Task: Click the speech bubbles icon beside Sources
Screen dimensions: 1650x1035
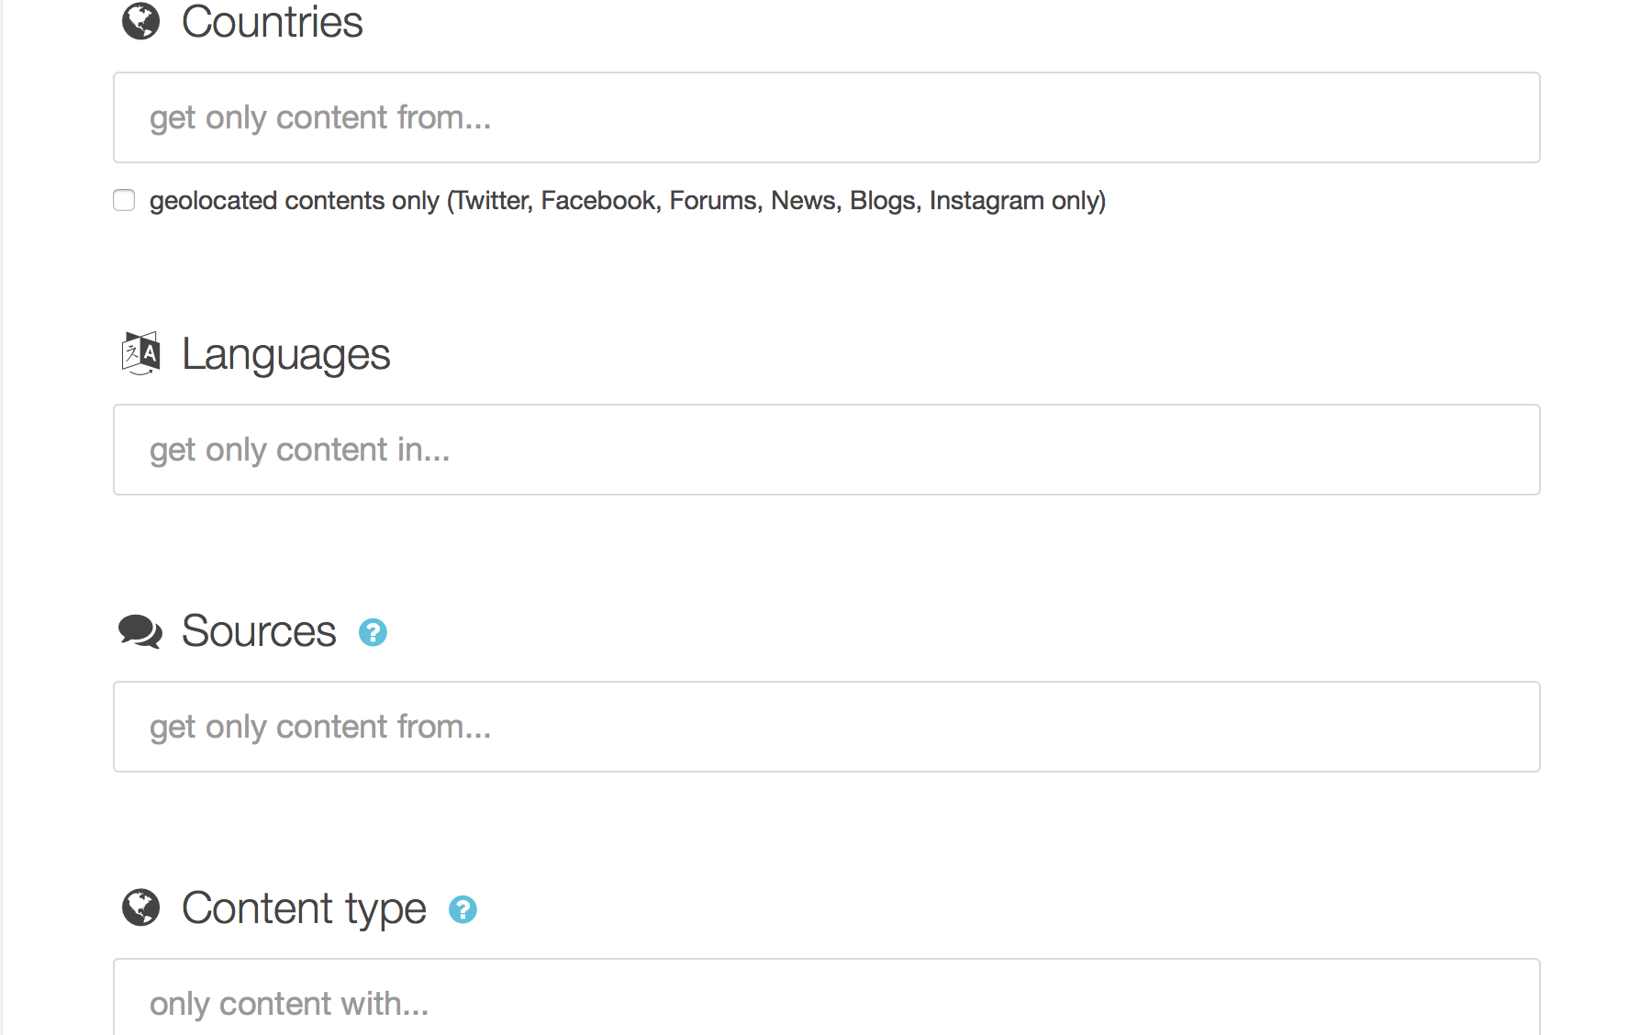Action: 140,631
